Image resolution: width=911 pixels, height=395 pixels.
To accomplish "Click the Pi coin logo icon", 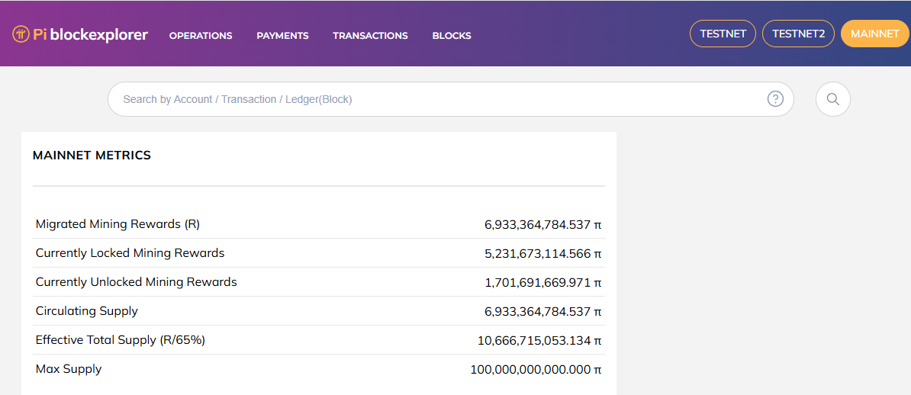I will pyautogui.click(x=21, y=34).
